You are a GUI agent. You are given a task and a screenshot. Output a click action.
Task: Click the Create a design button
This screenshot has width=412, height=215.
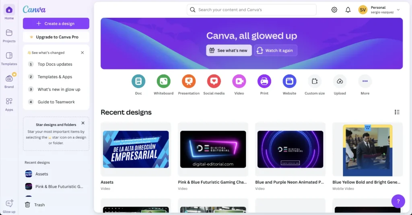[56, 23]
